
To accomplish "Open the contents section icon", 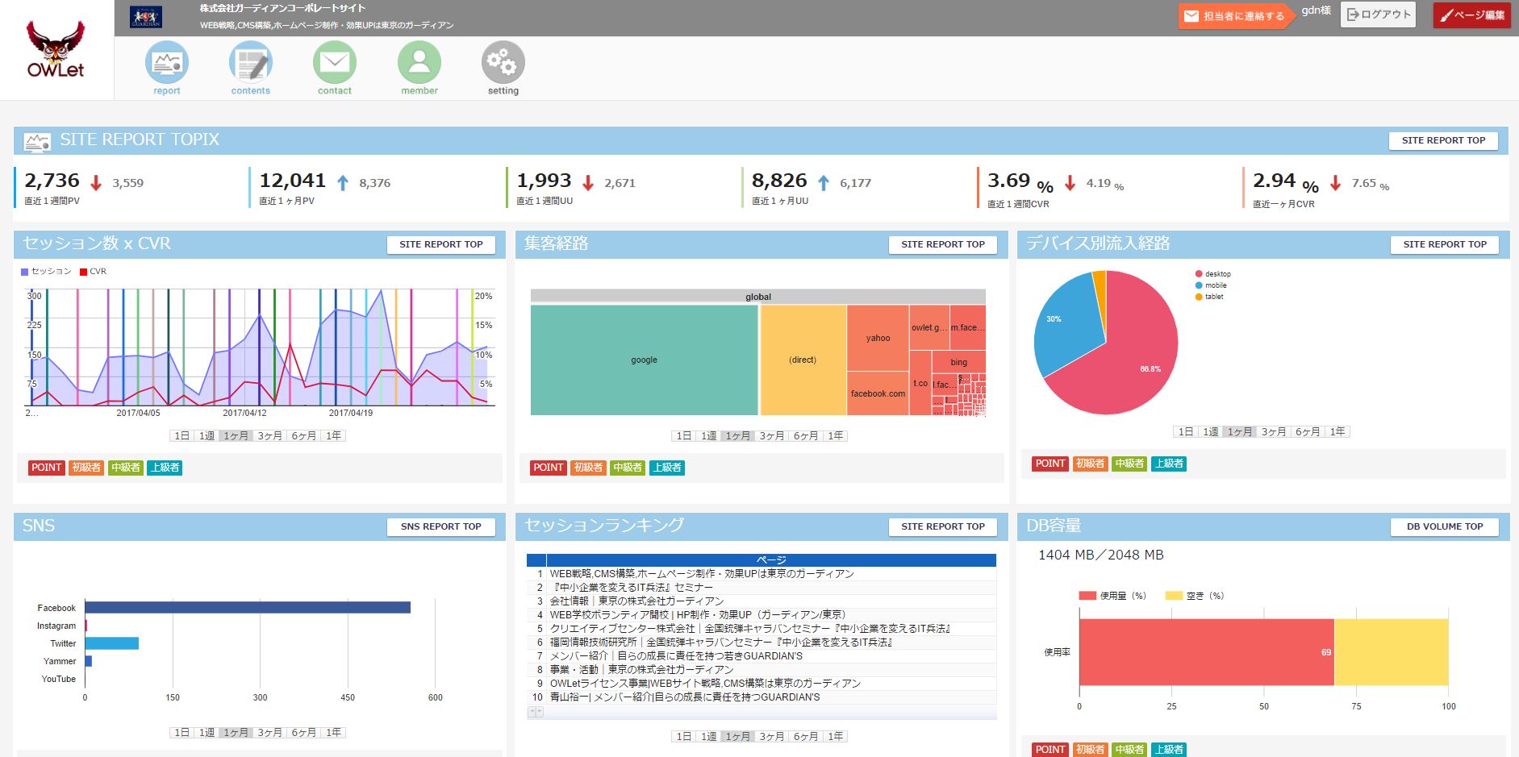I will [251, 63].
